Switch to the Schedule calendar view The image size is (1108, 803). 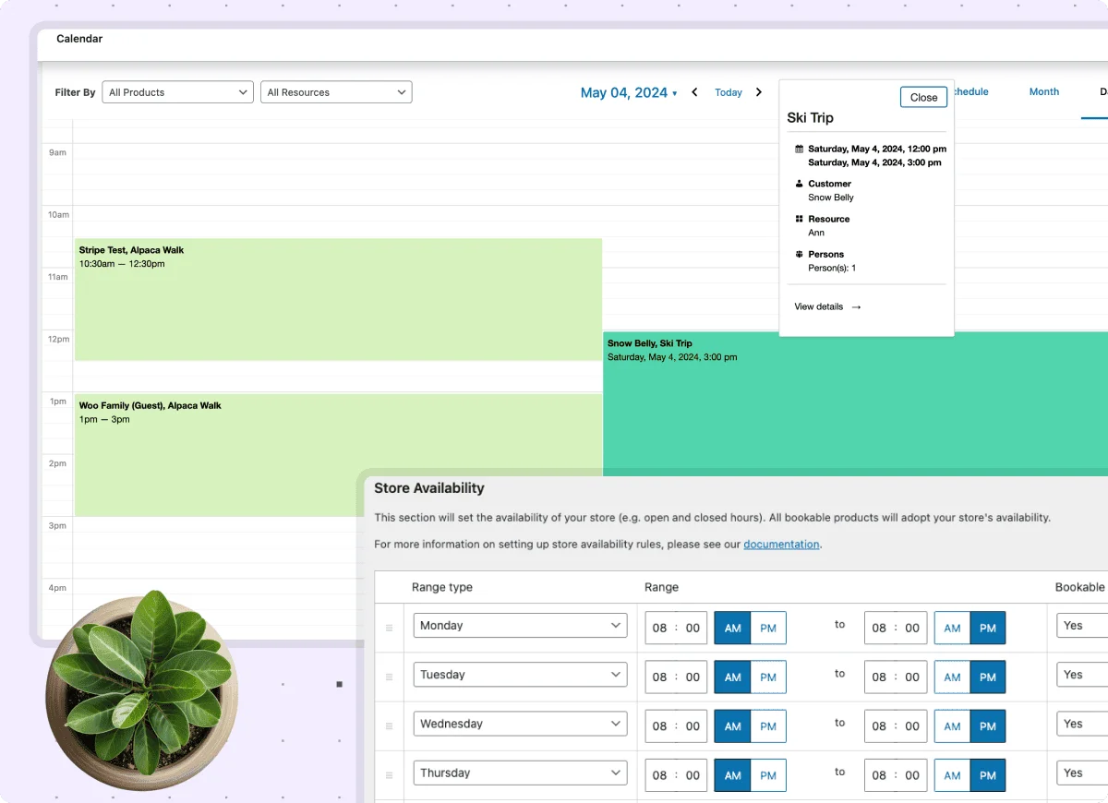click(970, 91)
